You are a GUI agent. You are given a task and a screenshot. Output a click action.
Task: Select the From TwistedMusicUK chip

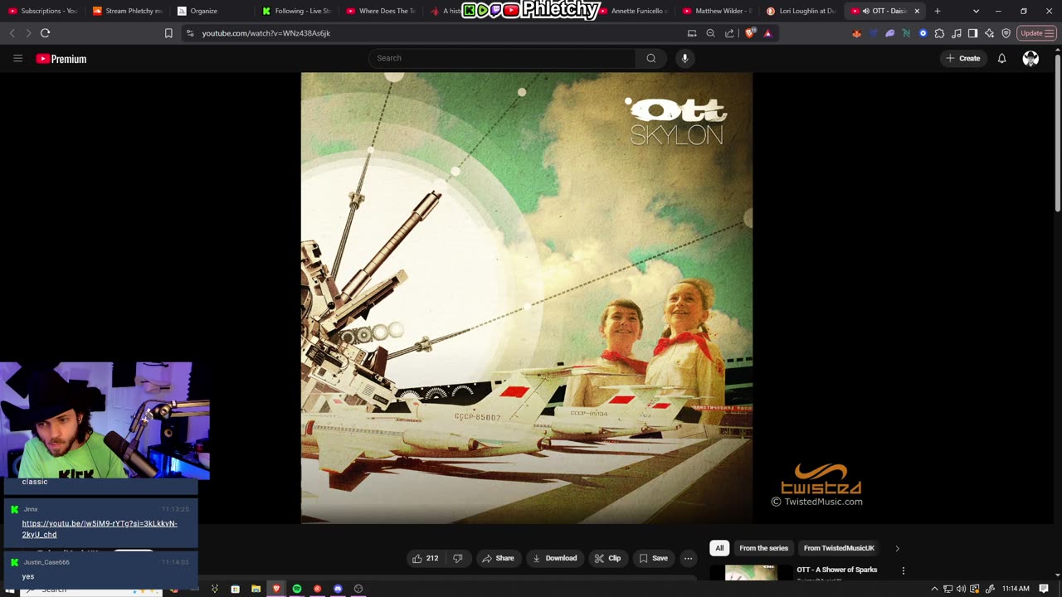[x=839, y=548]
